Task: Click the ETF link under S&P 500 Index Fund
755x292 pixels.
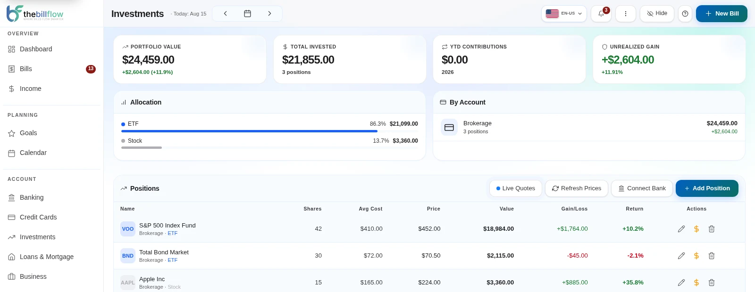Action: (x=173, y=233)
